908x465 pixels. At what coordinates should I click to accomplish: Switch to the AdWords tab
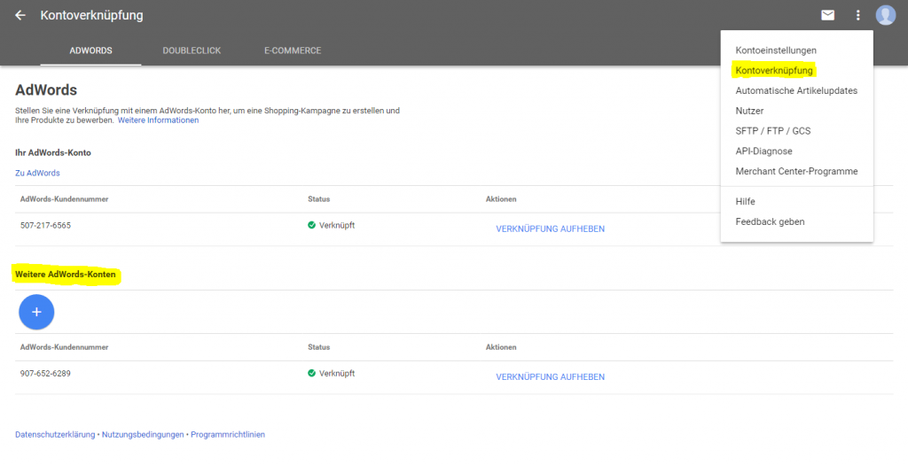point(91,50)
